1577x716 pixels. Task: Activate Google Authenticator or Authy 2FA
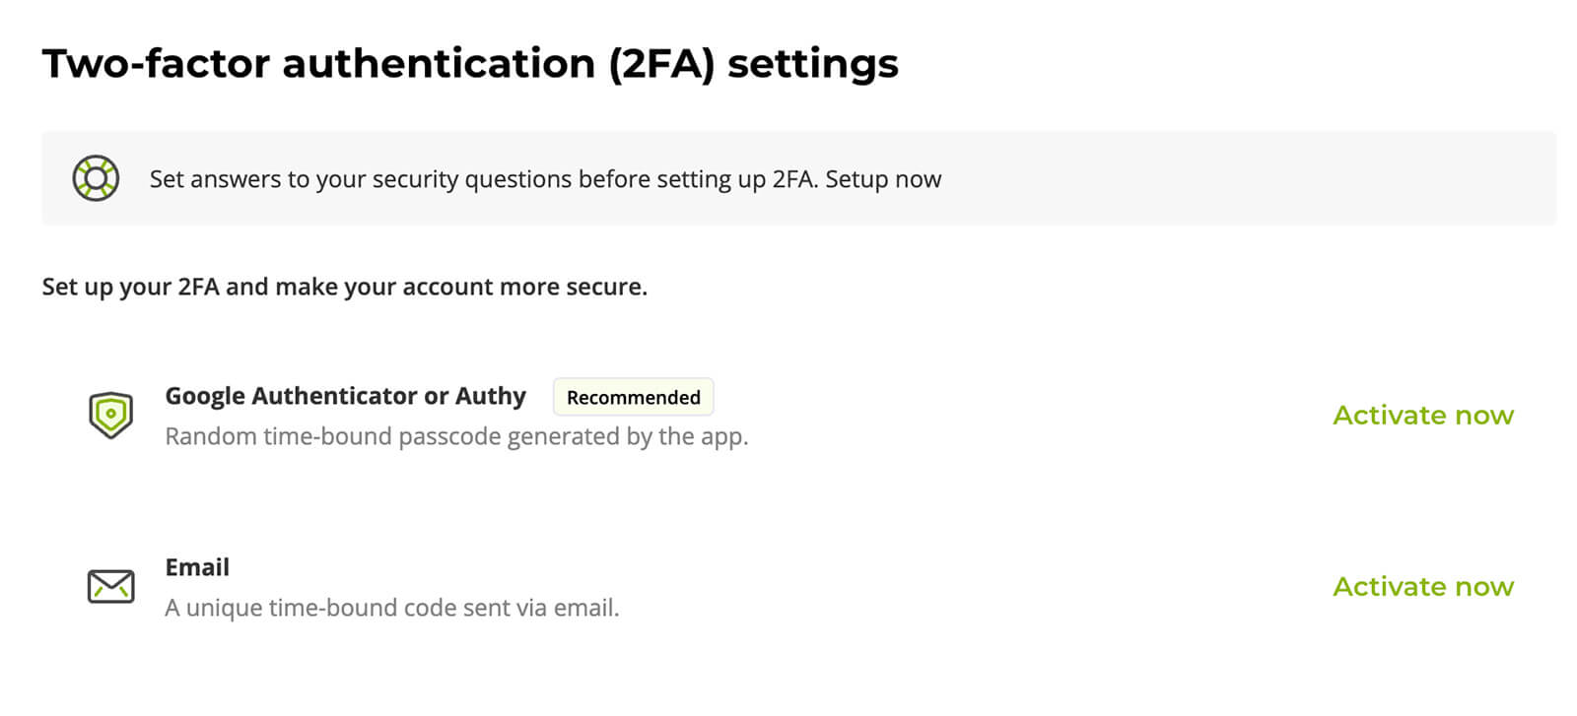pyautogui.click(x=1422, y=415)
